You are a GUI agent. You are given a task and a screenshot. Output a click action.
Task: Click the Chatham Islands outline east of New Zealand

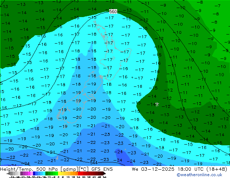157,104
